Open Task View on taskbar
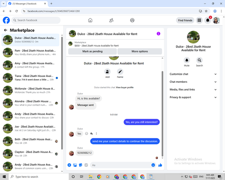The height and width of the screenshot is (180, 225). coord(81,177)
